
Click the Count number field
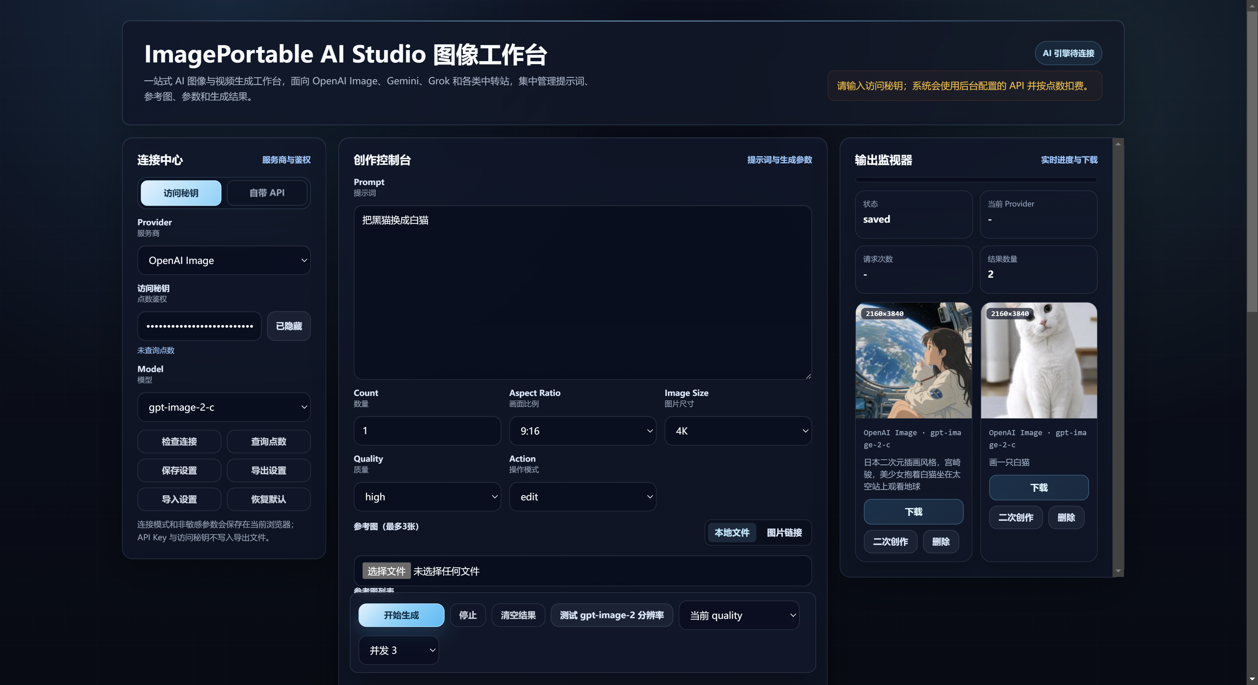point(427,431)
